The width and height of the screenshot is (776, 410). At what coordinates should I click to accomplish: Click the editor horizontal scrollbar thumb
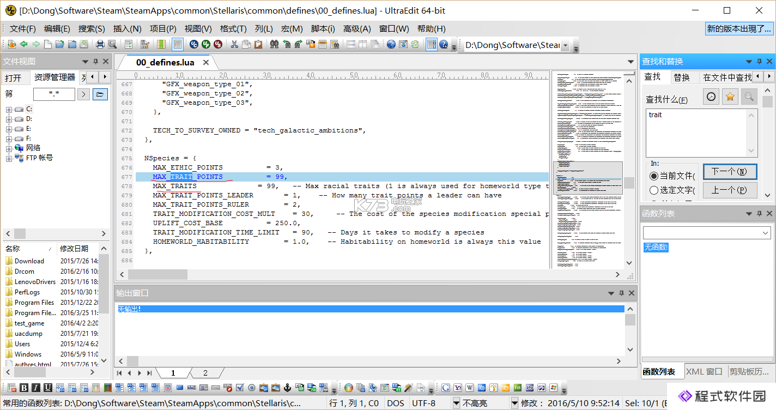(157, 275)
